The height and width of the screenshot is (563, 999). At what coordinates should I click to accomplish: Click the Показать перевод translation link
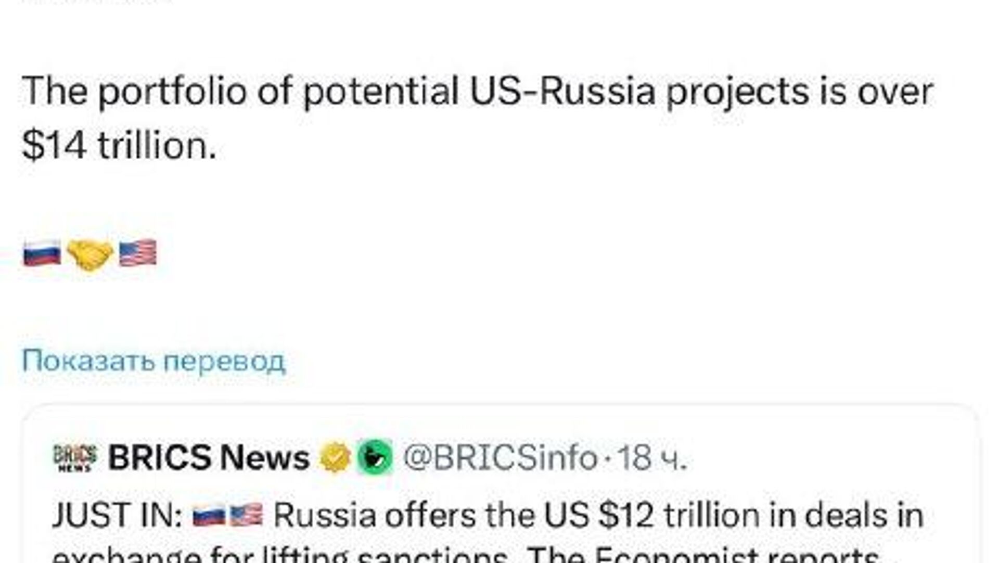pyautogui.click(x=153, y=361)
